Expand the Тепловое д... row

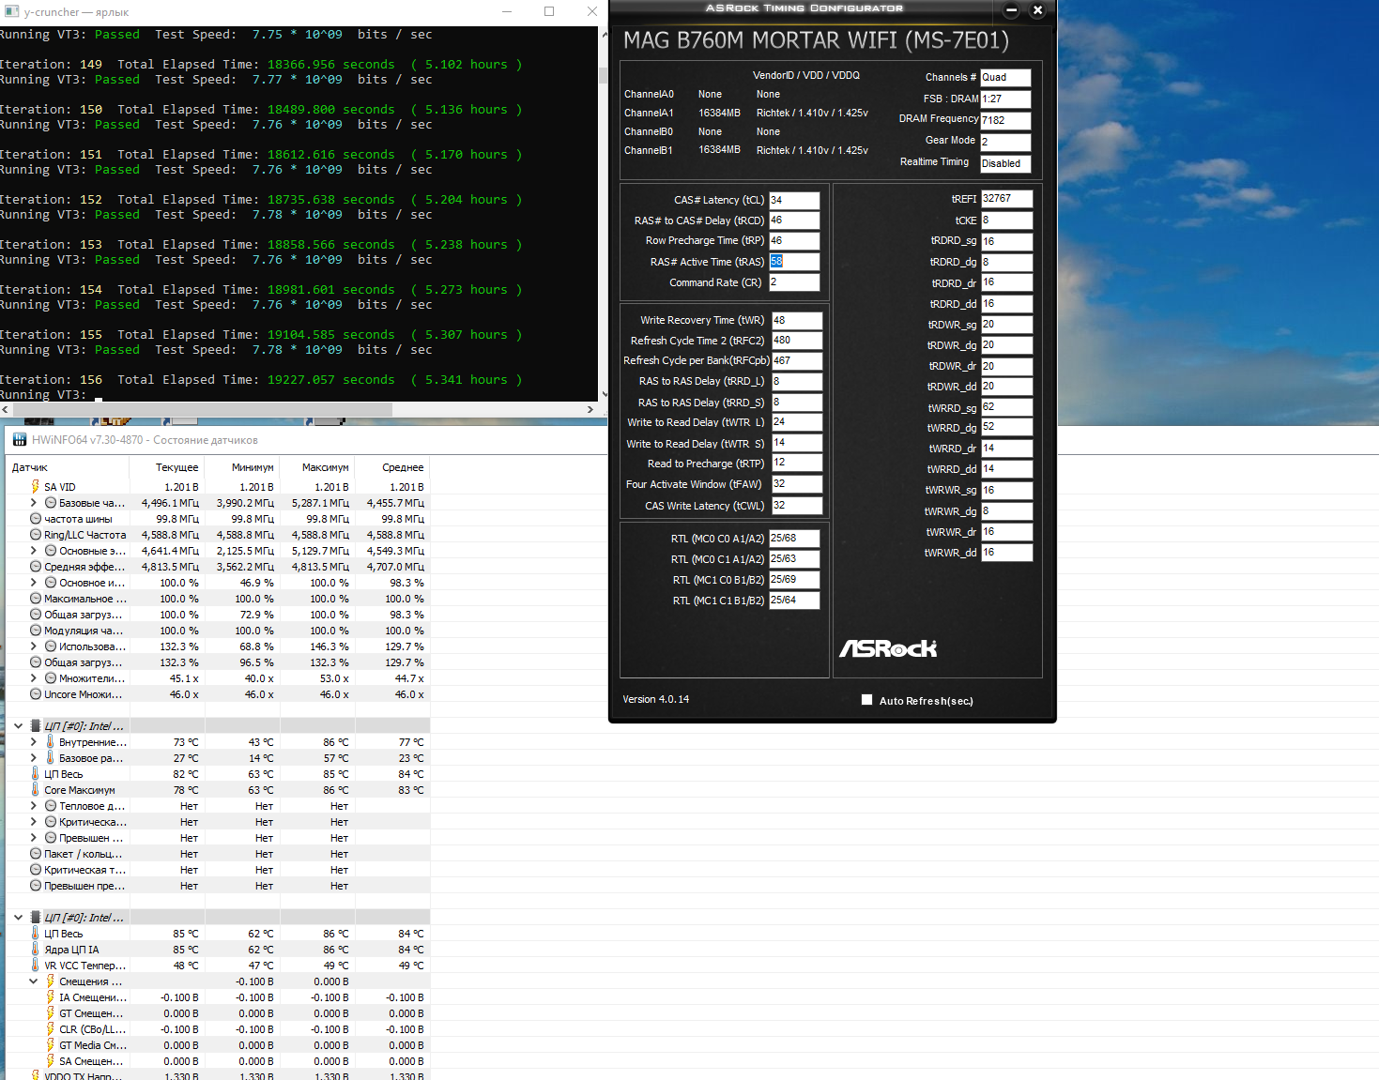pos(34,806)
